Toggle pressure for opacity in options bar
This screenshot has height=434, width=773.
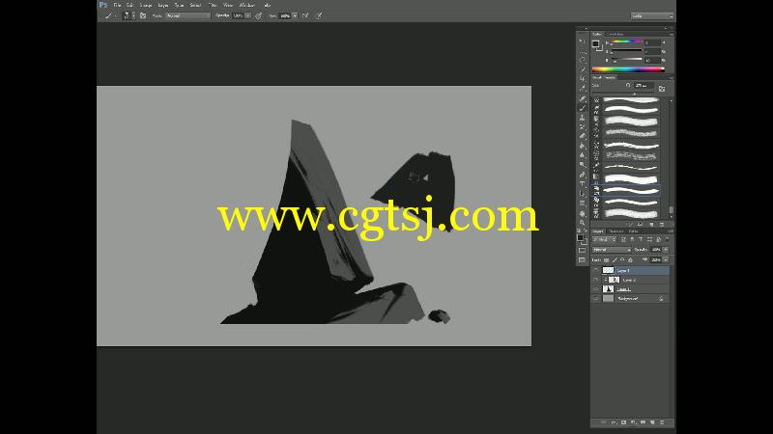[259, 15]
